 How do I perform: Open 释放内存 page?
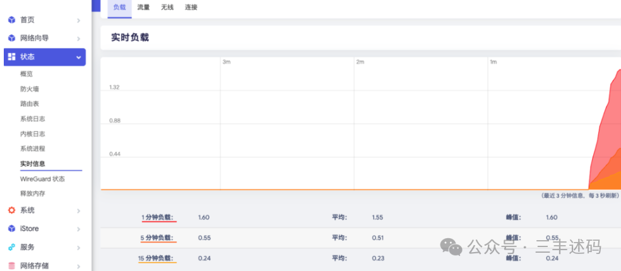pyautogui.click(x=32, y=194)
